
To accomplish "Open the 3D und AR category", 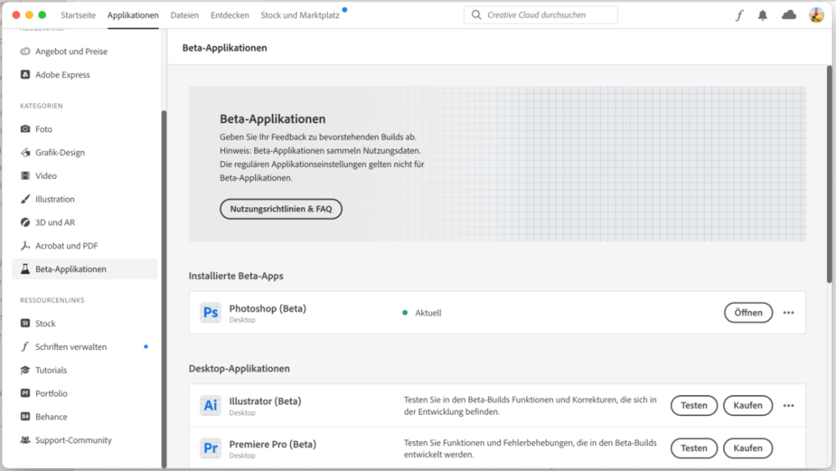I will (54, 223).
